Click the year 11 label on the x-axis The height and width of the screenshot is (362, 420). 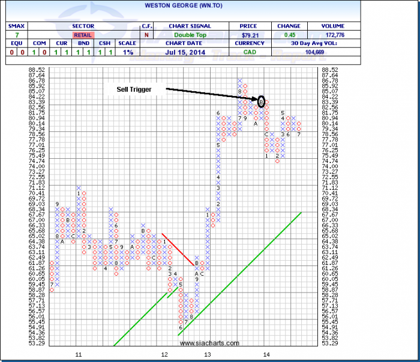[79, 355]
